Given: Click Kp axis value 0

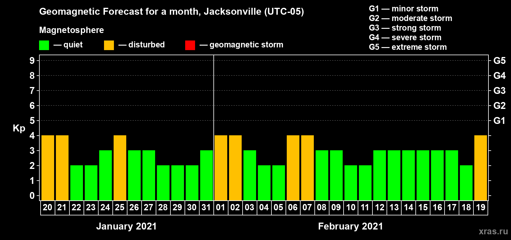Looking at the screenshot, I should tap(32, 196).
